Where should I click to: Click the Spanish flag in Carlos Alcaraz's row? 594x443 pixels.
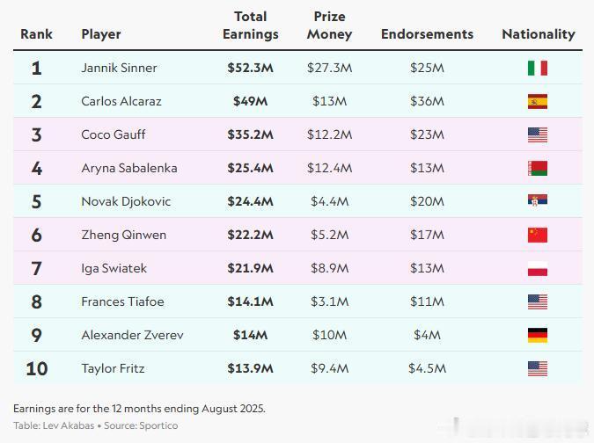538,101
